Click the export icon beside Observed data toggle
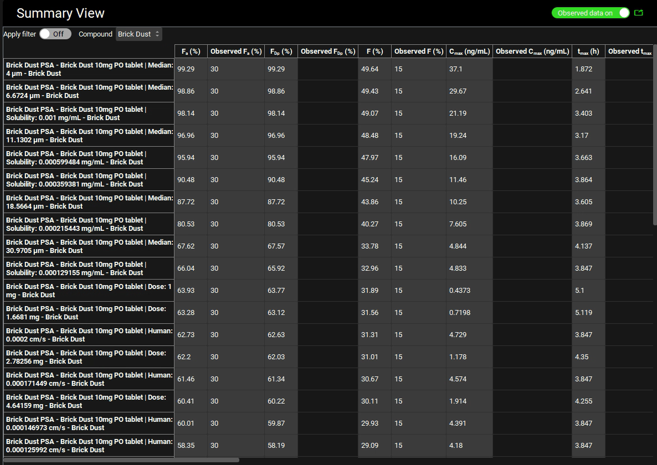Viewport: 657px width, 465px height. (x=639, y=13)
